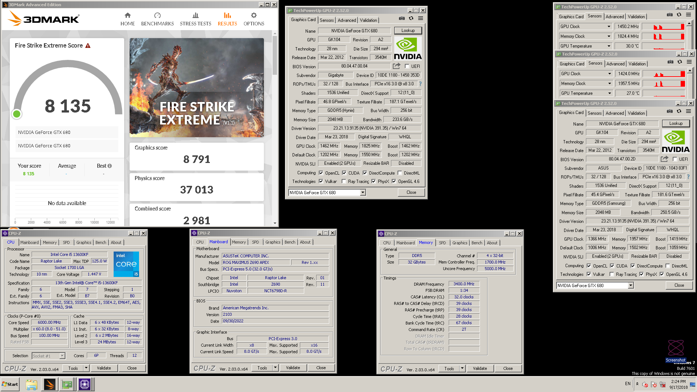
Task: Open Tools dropdown arrow in Memory CPU-Z window
Action: 462,369
